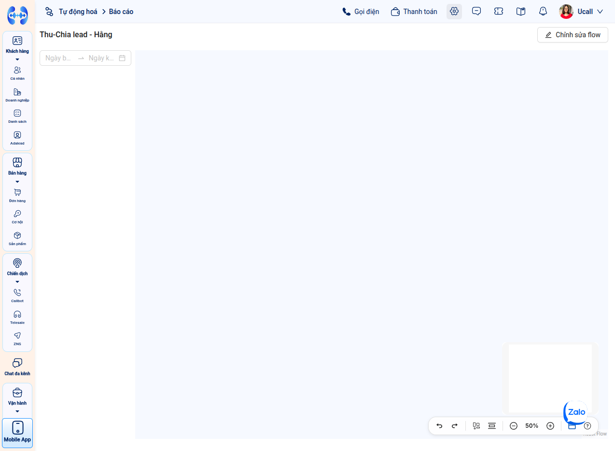Collapse the Bán hàng group arrow
Screen dimensions: 615x451
tap(17, 182)
